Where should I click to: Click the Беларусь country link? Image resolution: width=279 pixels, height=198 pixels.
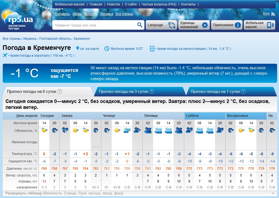point(63,14)
